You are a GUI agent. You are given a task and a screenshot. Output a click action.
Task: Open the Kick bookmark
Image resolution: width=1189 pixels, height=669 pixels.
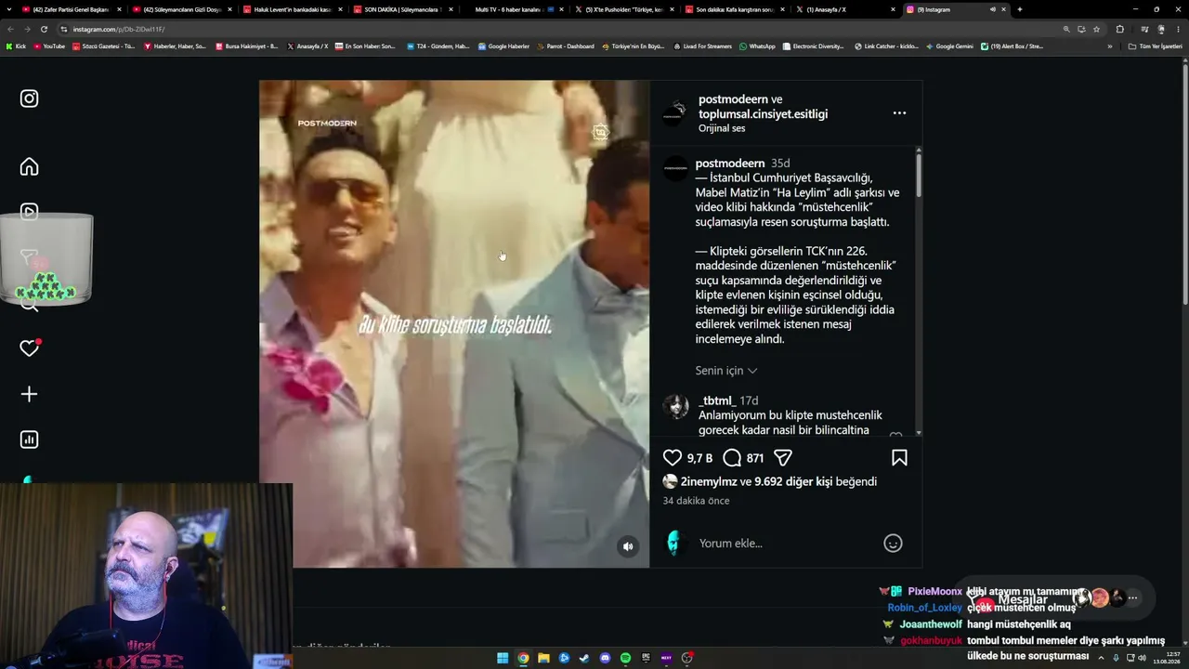pos(16,46)
